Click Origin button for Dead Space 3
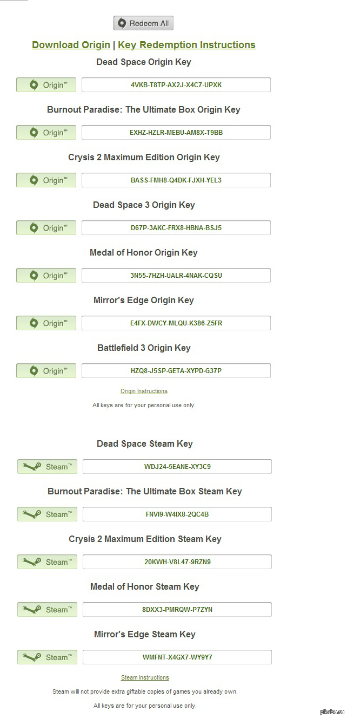Viewport: 347px width, 718px height. (46, 228)
